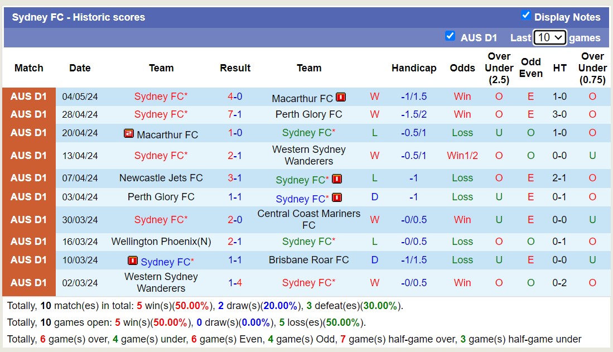Select the red card icon beside Sydney FC in Perth Glory draw

tap(336, 199)
